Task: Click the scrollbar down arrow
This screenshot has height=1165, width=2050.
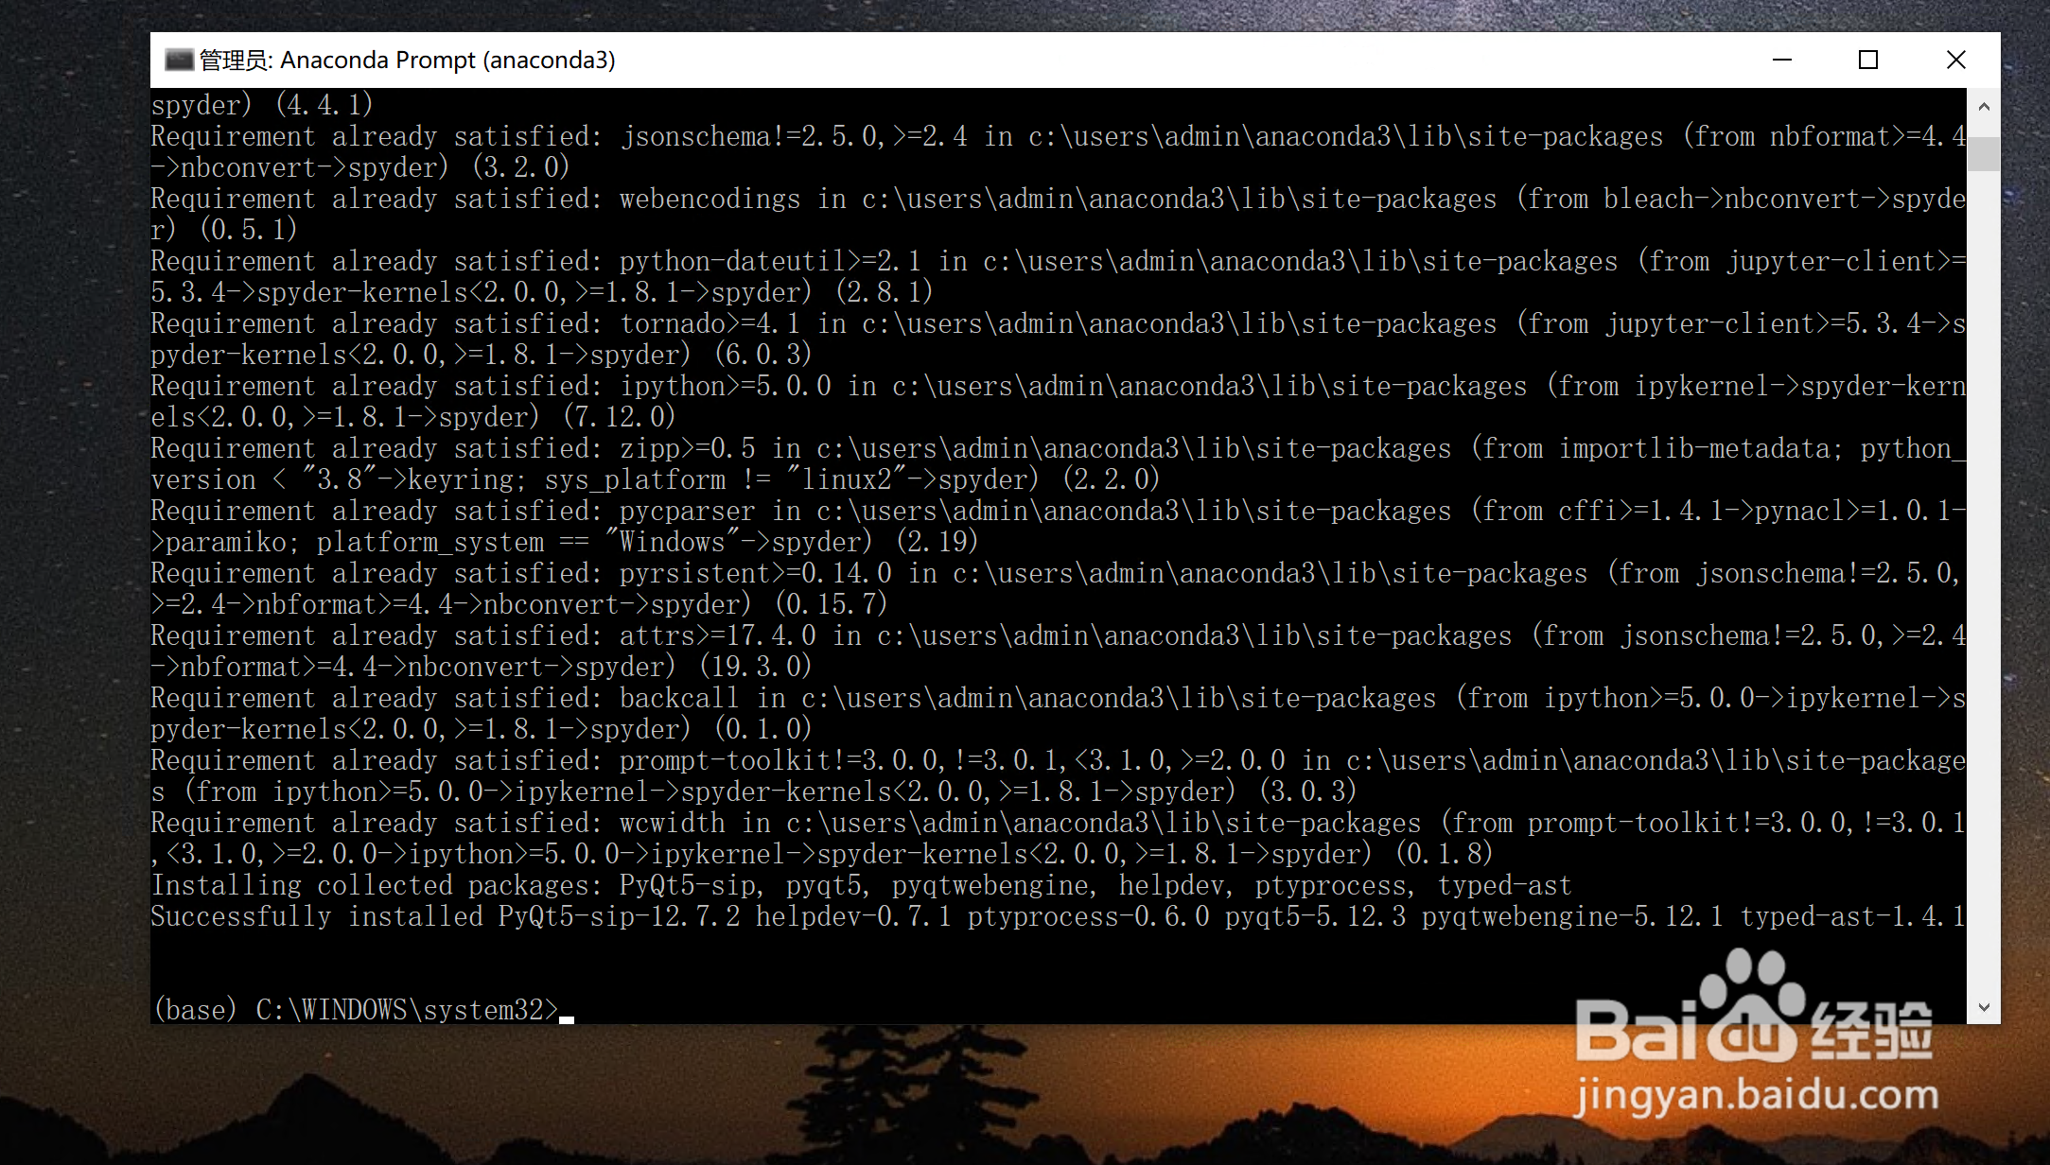Action: pos(1983,1007)
